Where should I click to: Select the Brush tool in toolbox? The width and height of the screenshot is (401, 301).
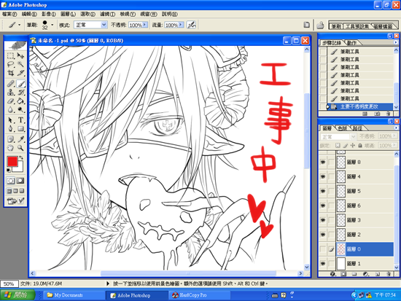point(20,83)
